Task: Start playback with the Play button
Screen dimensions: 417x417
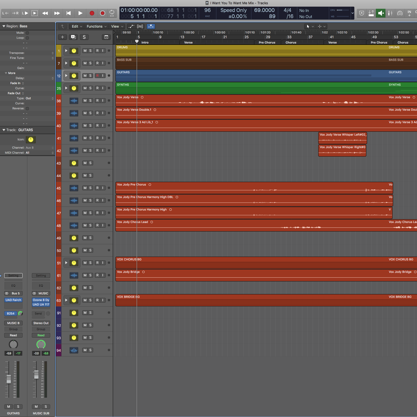Action: click(80, 13)
